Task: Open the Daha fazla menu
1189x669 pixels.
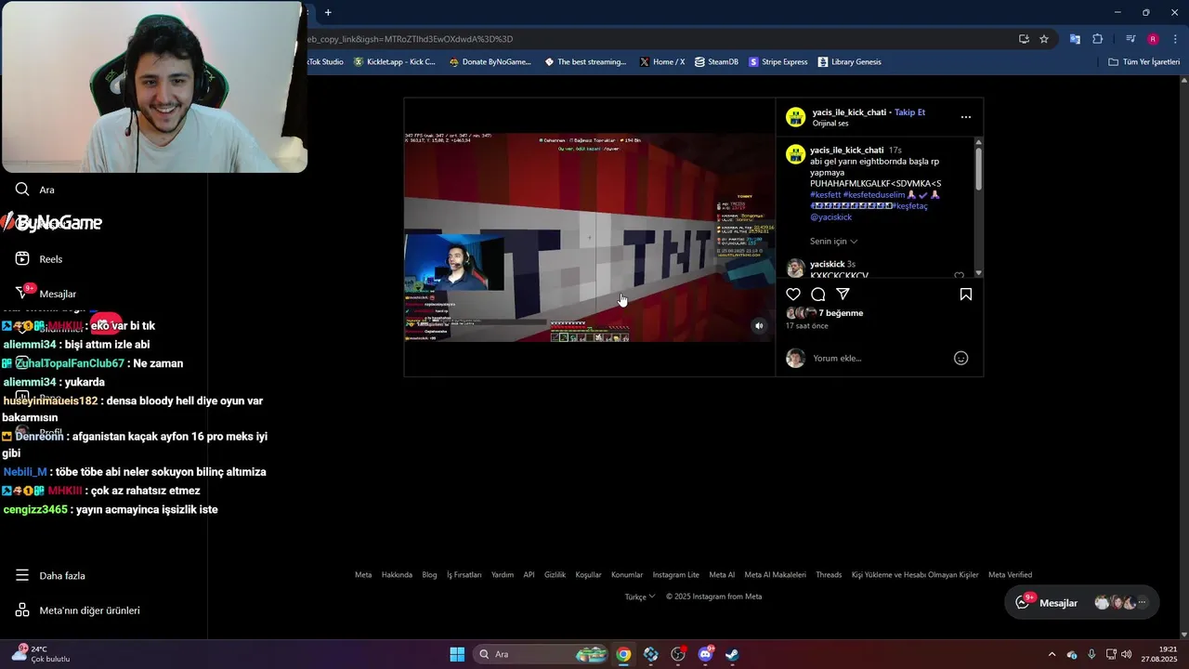Action: click(50, 576)
